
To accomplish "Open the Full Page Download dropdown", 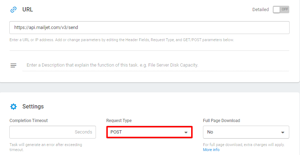I will click(x=246, y=132).
